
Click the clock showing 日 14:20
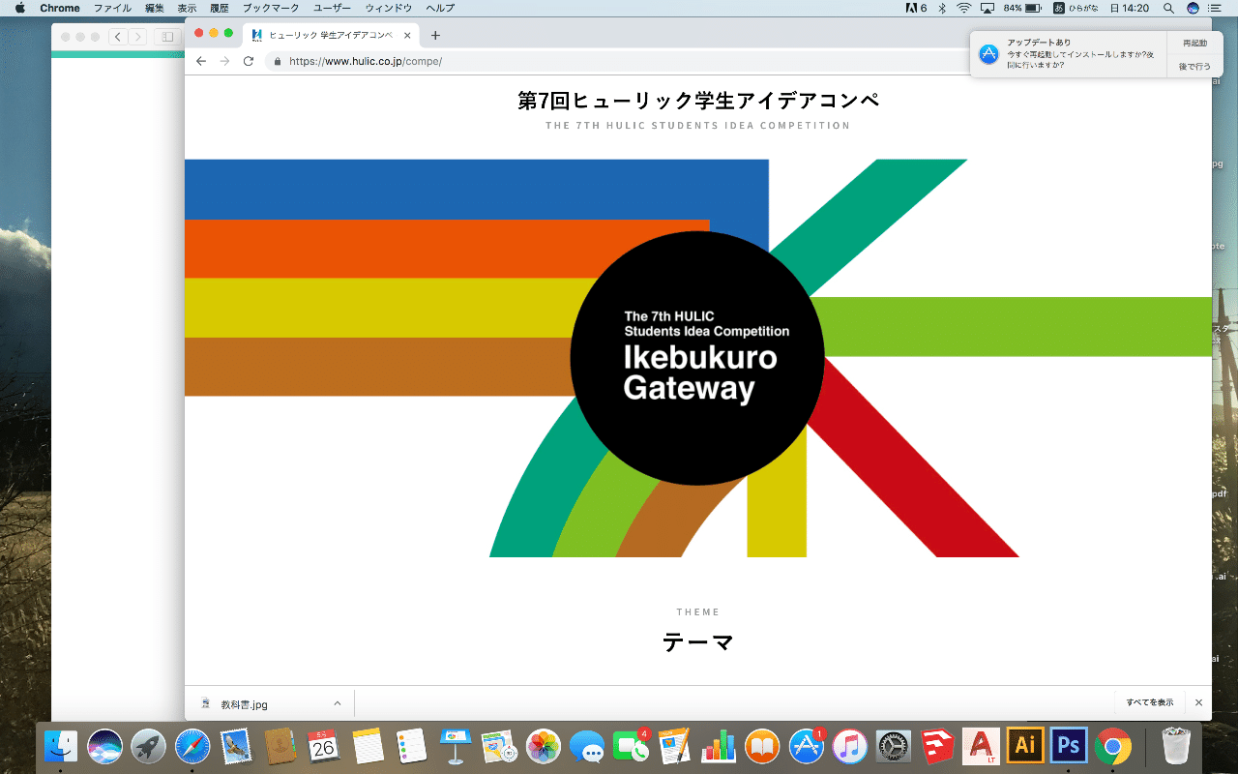1129,8
